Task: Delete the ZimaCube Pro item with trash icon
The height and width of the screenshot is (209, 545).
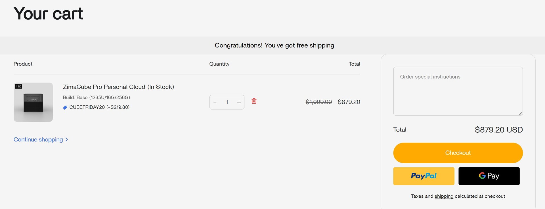Action: (x=254, y=101)
